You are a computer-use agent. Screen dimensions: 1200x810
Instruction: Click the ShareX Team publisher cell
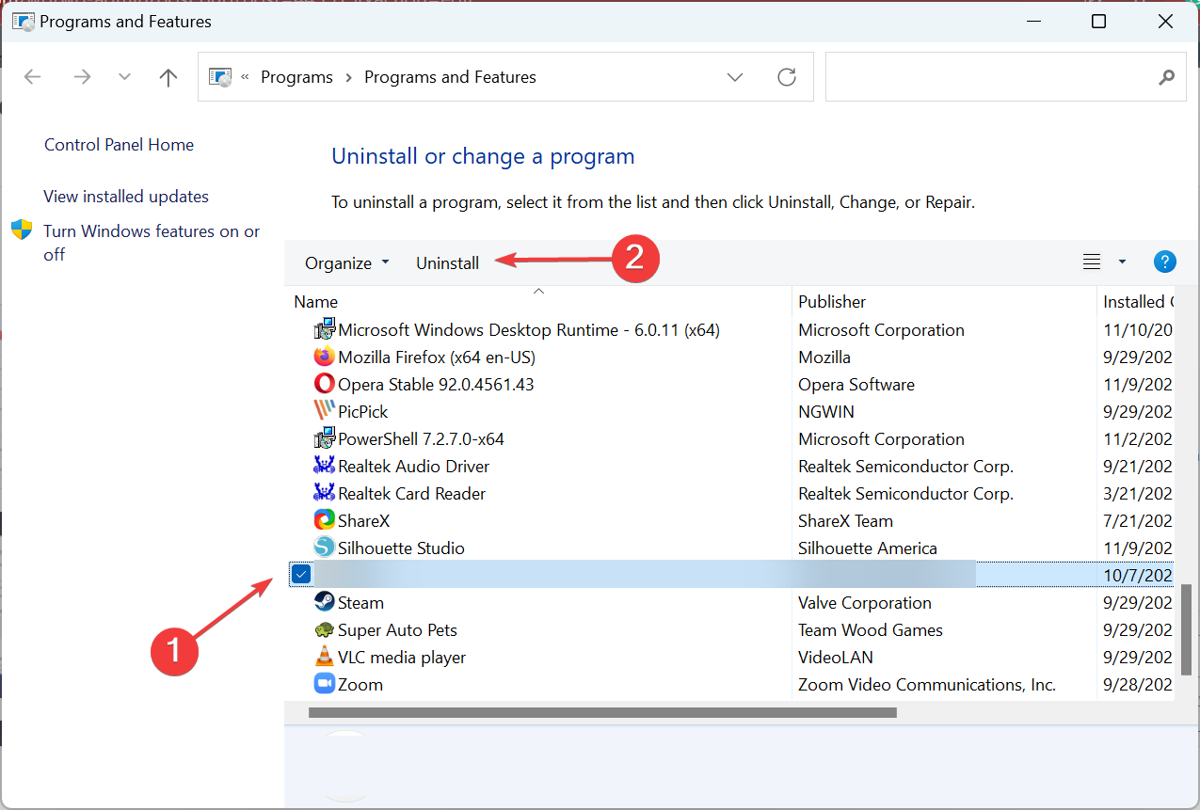[x=845, y=521]
